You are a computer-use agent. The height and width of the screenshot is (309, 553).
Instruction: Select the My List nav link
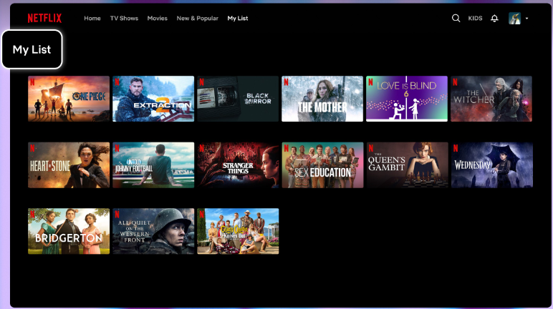tap(237, 19)
